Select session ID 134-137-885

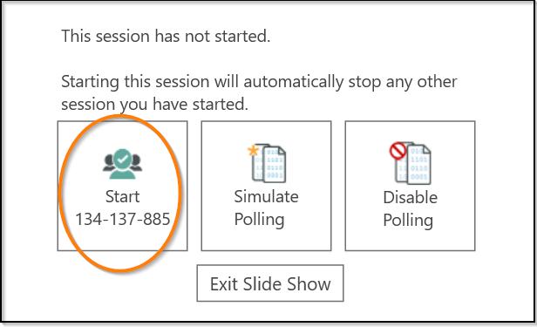[122, 219]
